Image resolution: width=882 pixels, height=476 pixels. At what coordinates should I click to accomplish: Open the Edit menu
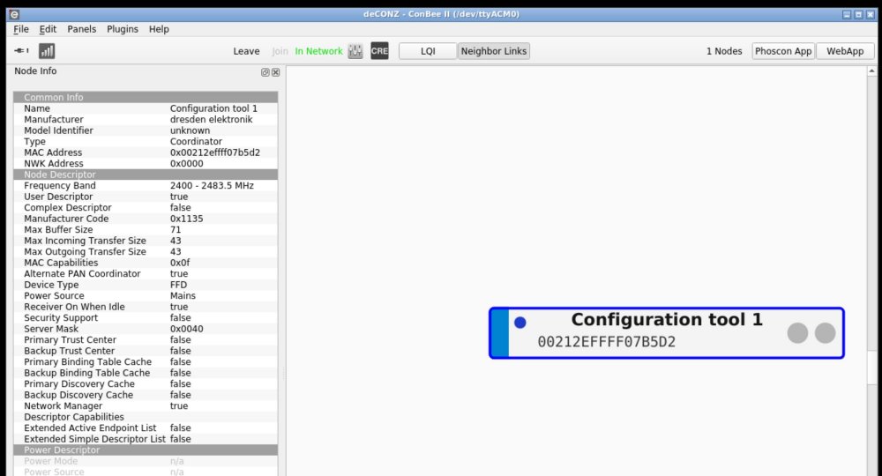point(48,29)
